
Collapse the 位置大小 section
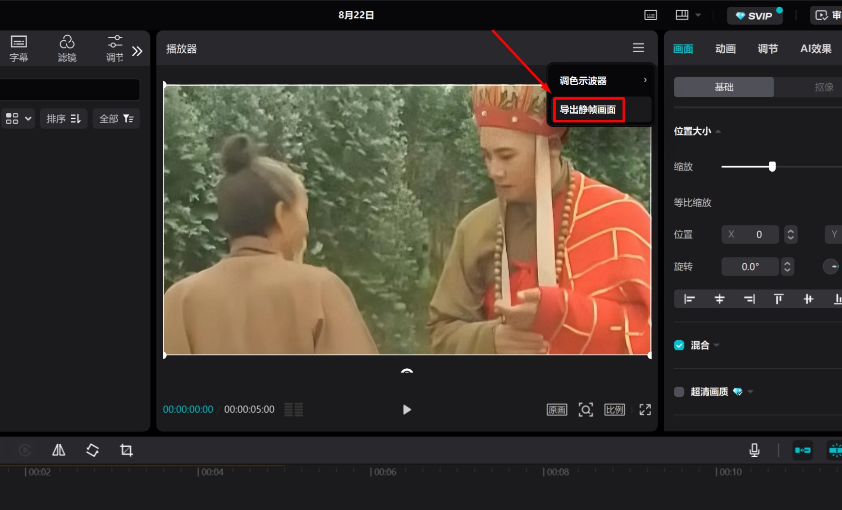(x=718, y=132)
